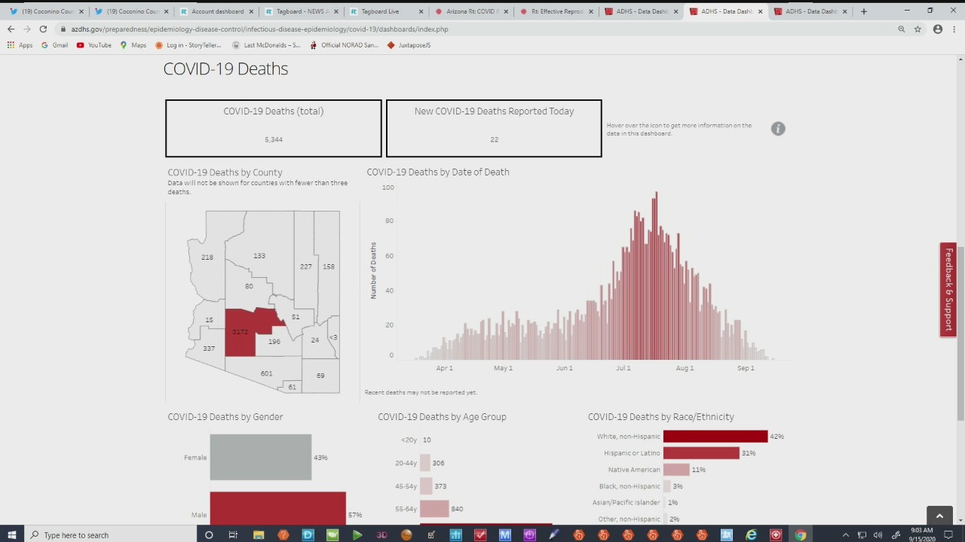Image resolution: width=965 pixels, height=542 pixels.
Task: Open the Feedback & Support side tab
Action: click(x=948, y=290)
